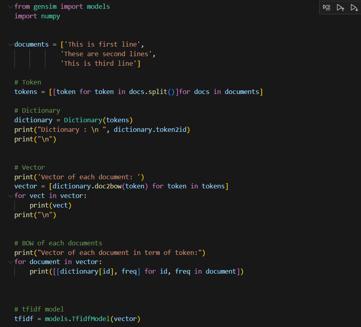
Task: Click 'docs.split()' in tokens line
Action: point(152,92)
